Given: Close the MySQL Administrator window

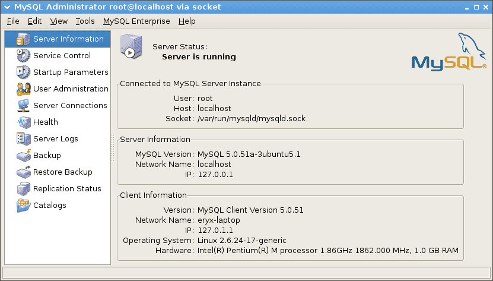Looking at the screenshot, I should (x=485, y=7).
